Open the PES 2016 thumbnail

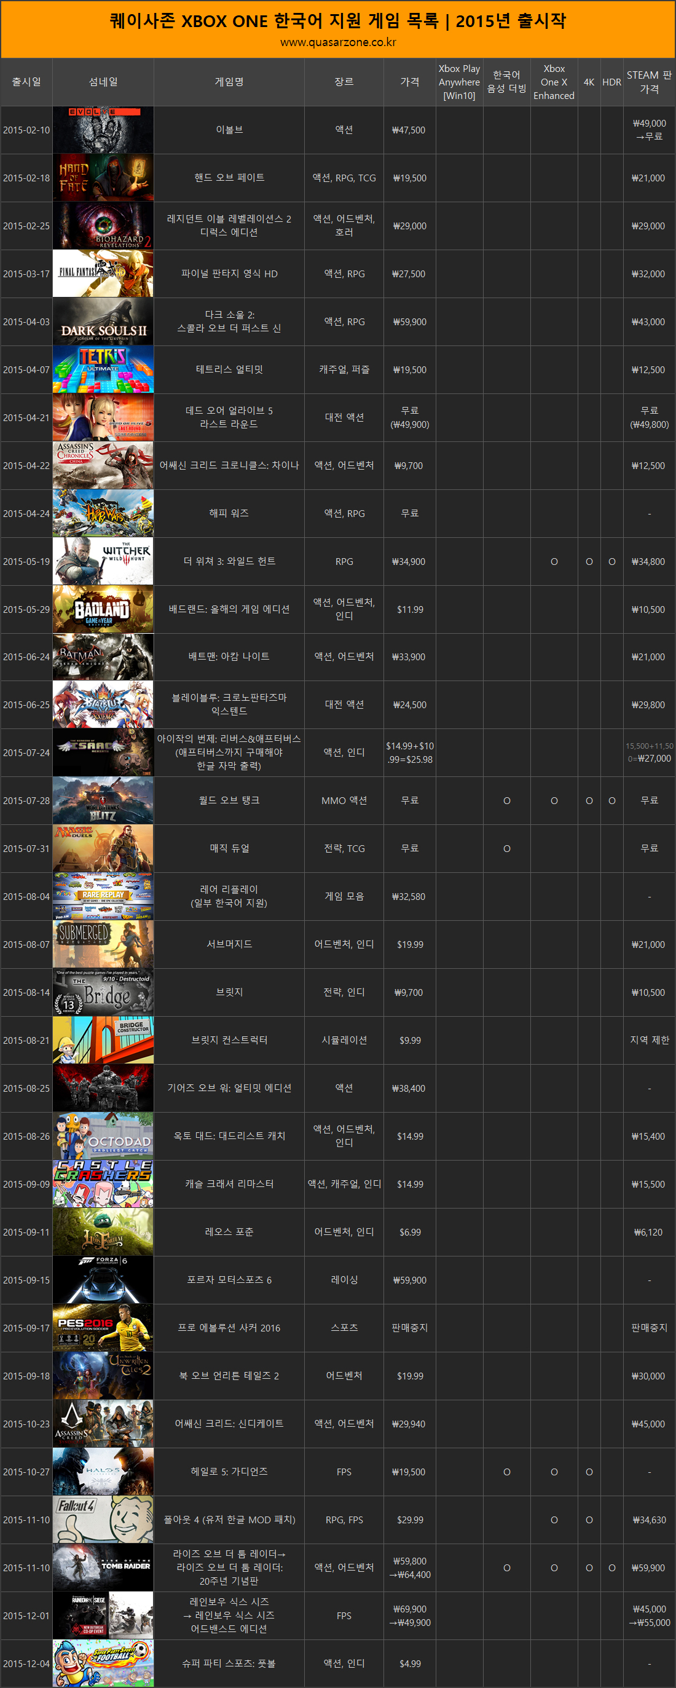pyautogui.click(x=103, y=1328)
